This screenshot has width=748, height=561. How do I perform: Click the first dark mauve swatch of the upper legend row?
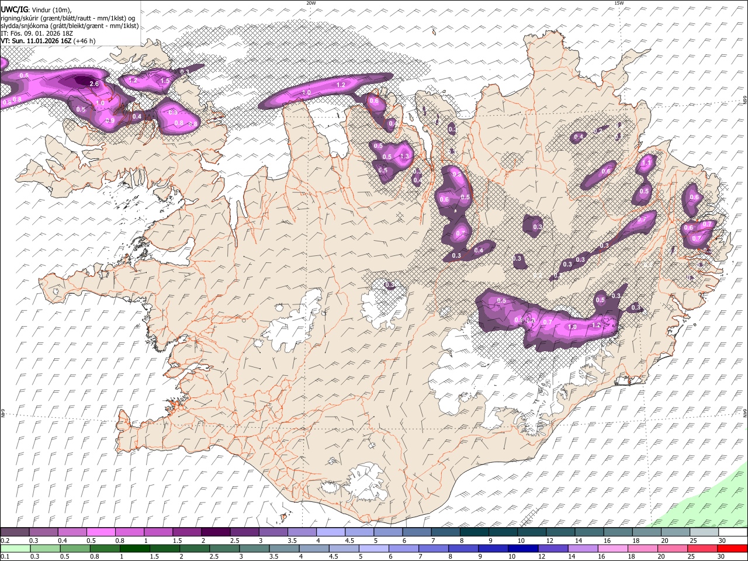coord(15,532)
